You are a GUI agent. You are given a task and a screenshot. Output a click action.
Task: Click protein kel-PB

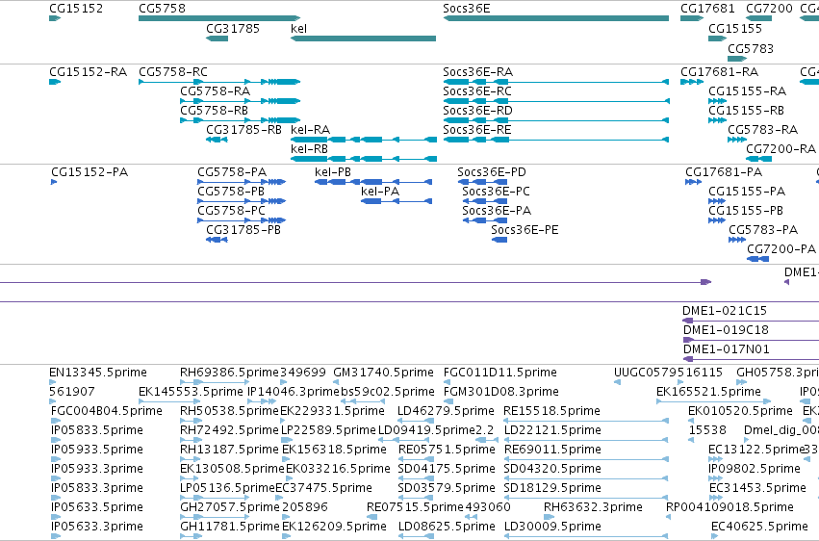point(373,182)
